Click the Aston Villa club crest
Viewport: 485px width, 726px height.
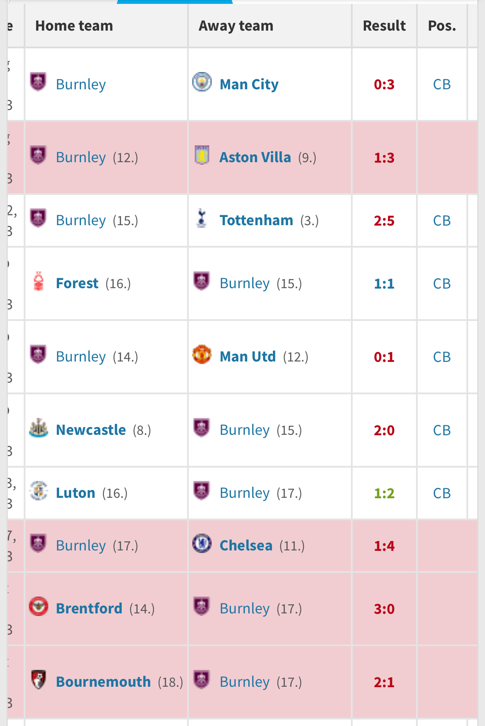(x=202, y=155)
